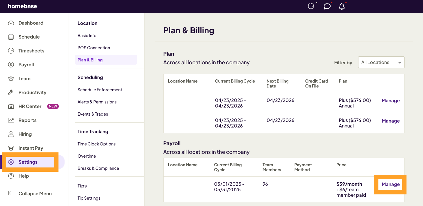
Task: Switch to the Basic Info section
Action: pos(87,35)
